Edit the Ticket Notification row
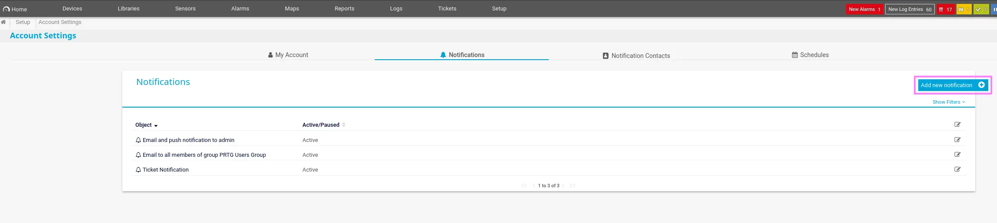 point(957,169)
